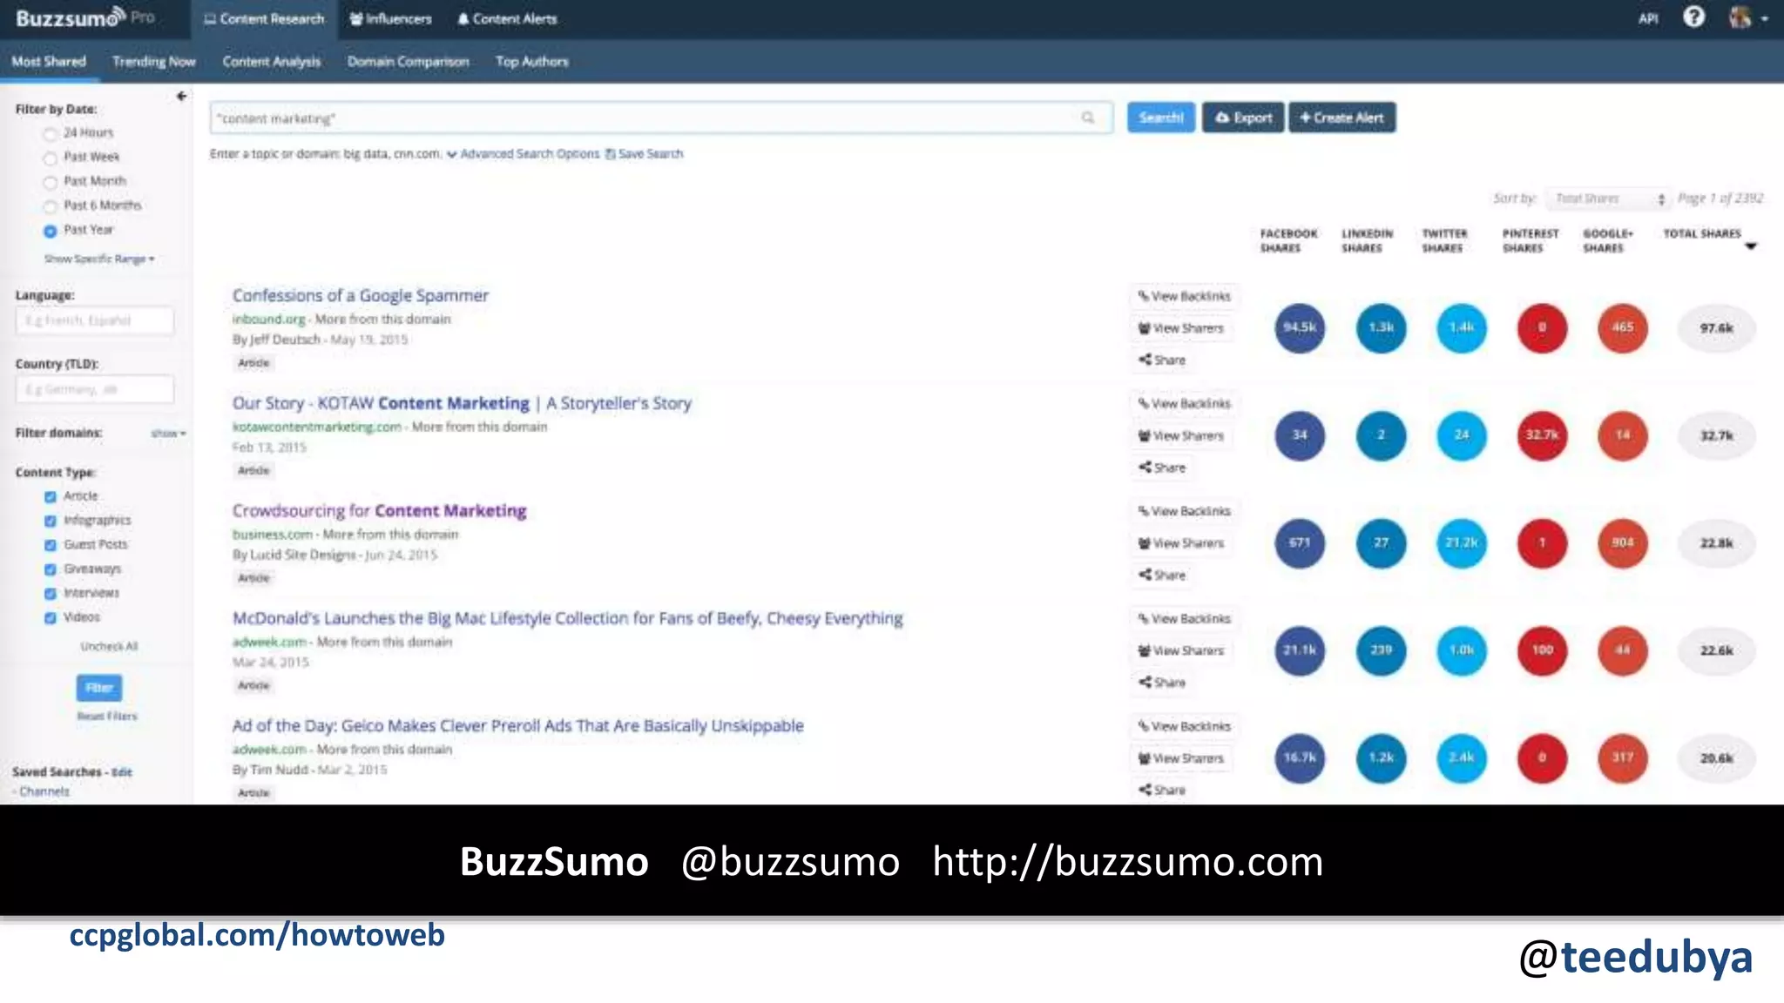Uncheck the Interviews content type
Screen dimensions: 1784x1003
tap(50, 594)
